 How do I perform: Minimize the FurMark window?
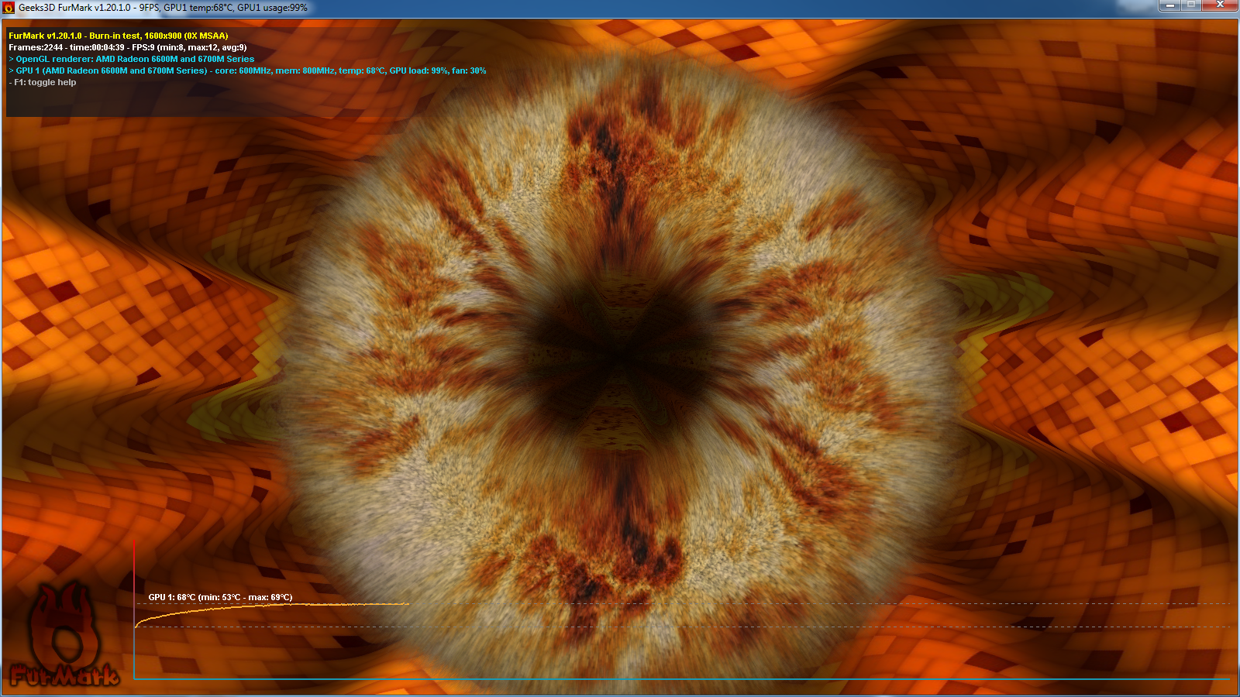tap(1170, 5)
